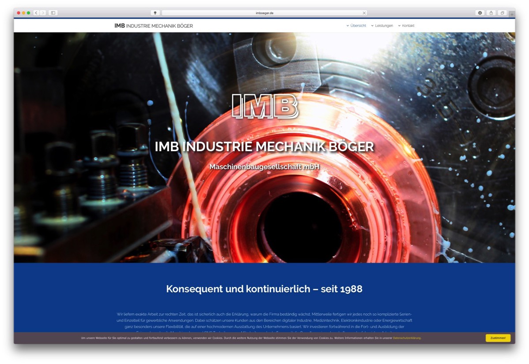Stop loading via the address bar X

coord(364,13)
